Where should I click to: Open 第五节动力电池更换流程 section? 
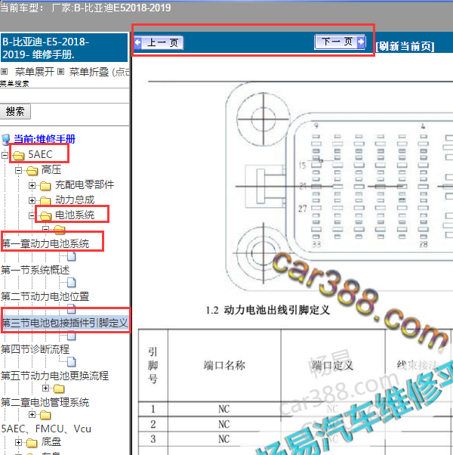tap(55, 376)
